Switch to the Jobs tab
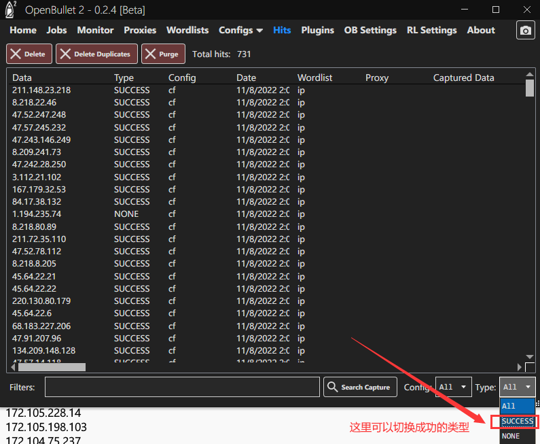The width and height of the screenshot is (540, 444). pos(57,30)
